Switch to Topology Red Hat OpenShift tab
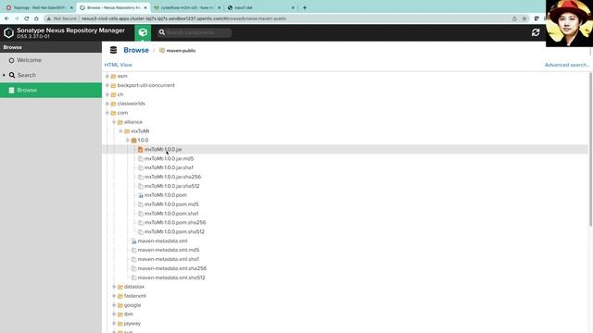 38,7
